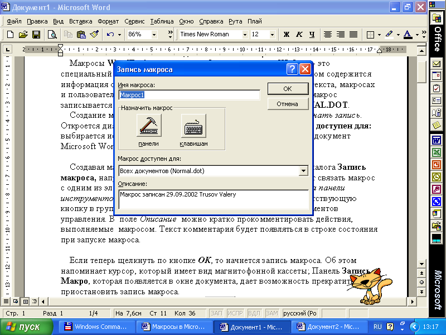Image resolution: width=446 pixels, height=335 pixels.
Task: Toggle Underline (Ч) formatting
Action: coord(312,35)
